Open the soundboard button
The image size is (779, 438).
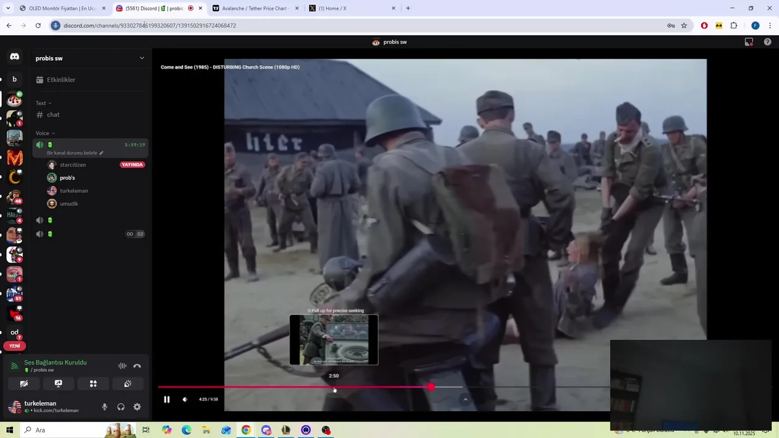(x=128, y=384)
